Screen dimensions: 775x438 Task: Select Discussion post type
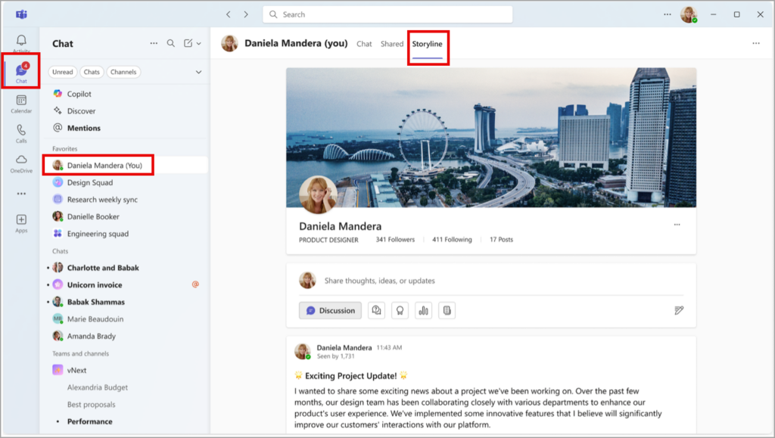pyautogui.click(x=330, y=311)
